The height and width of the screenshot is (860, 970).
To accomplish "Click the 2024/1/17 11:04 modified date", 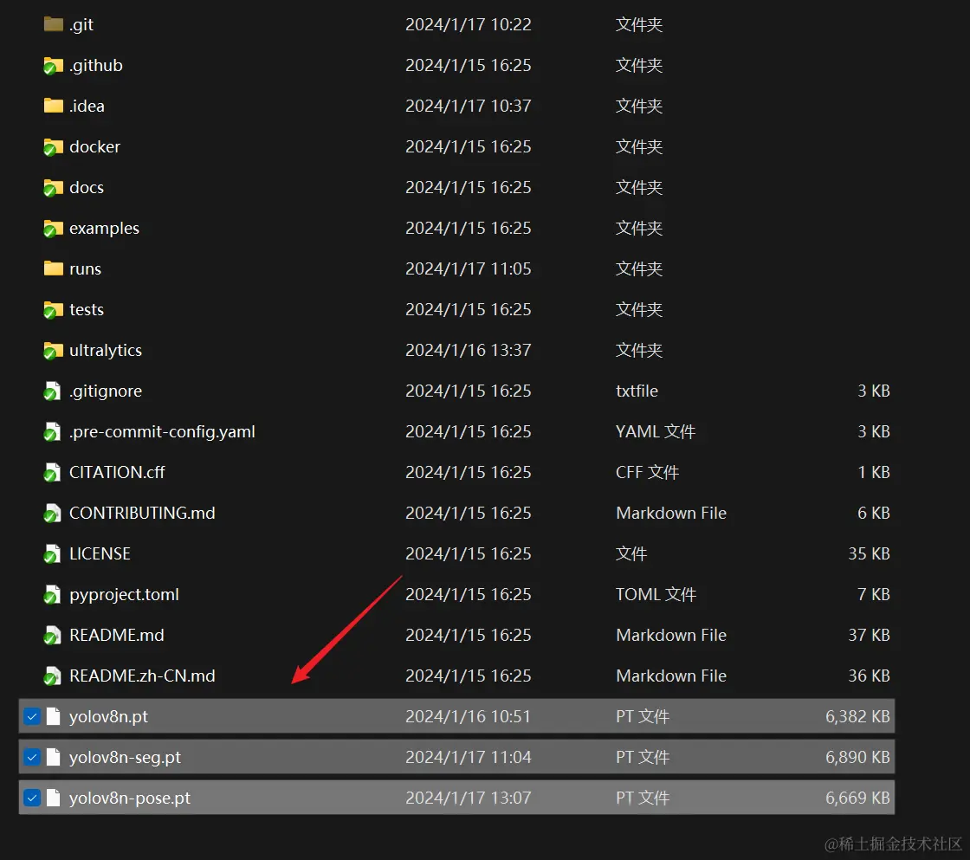I will pos(469,757).
